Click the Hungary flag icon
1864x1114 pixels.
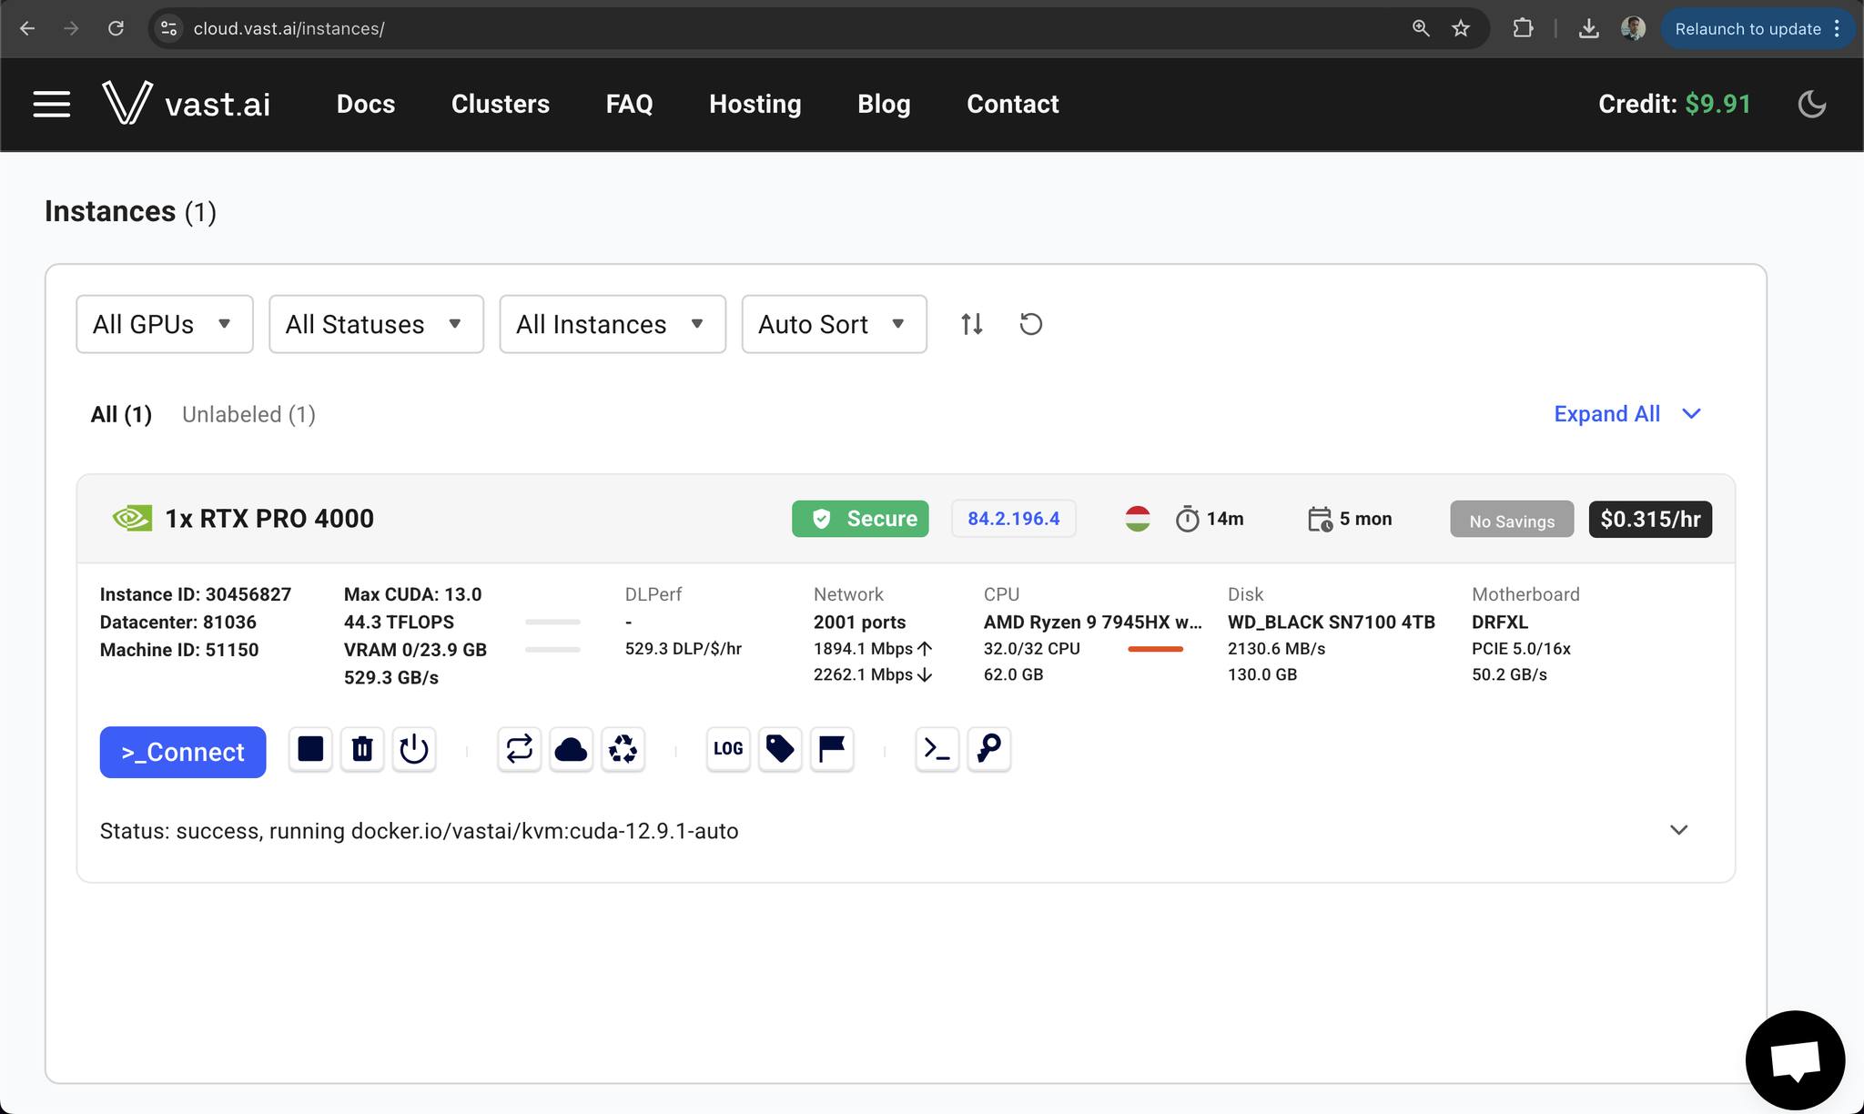(x=1138, y=519)
